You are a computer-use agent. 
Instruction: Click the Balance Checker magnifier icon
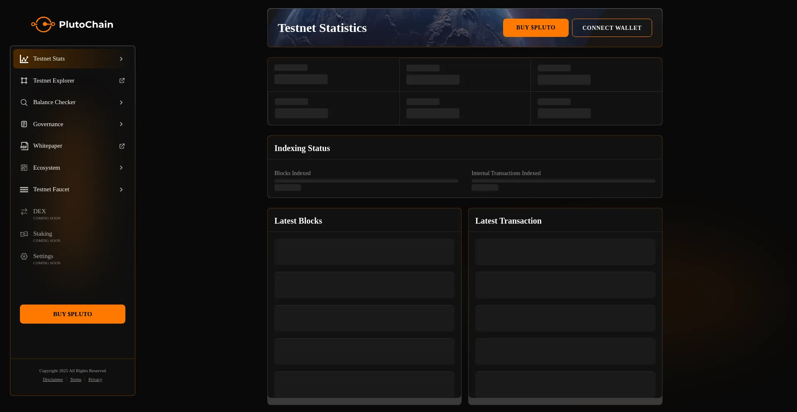pos(24,102)
